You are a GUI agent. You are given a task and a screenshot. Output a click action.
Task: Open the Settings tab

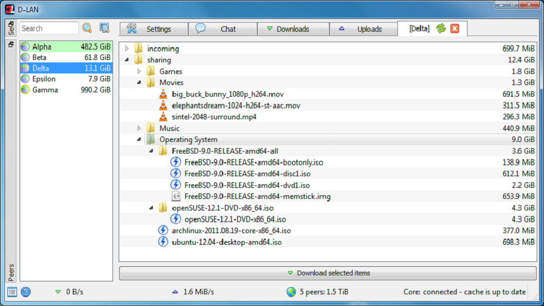click(x=154, y=29)
